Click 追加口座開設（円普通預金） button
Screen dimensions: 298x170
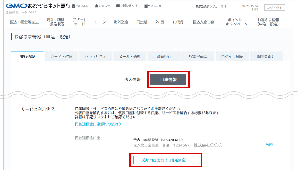[165, 160]
